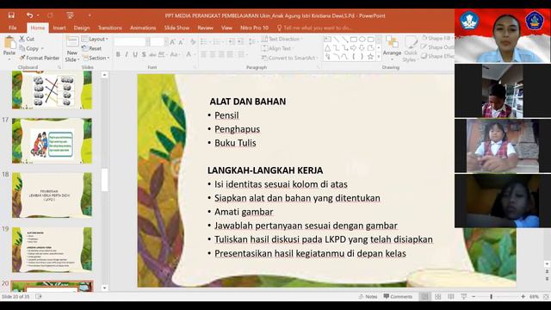551x310 pixels.
Task: Open the File menu
Action: pyautogui.click(x=13, y=28)
